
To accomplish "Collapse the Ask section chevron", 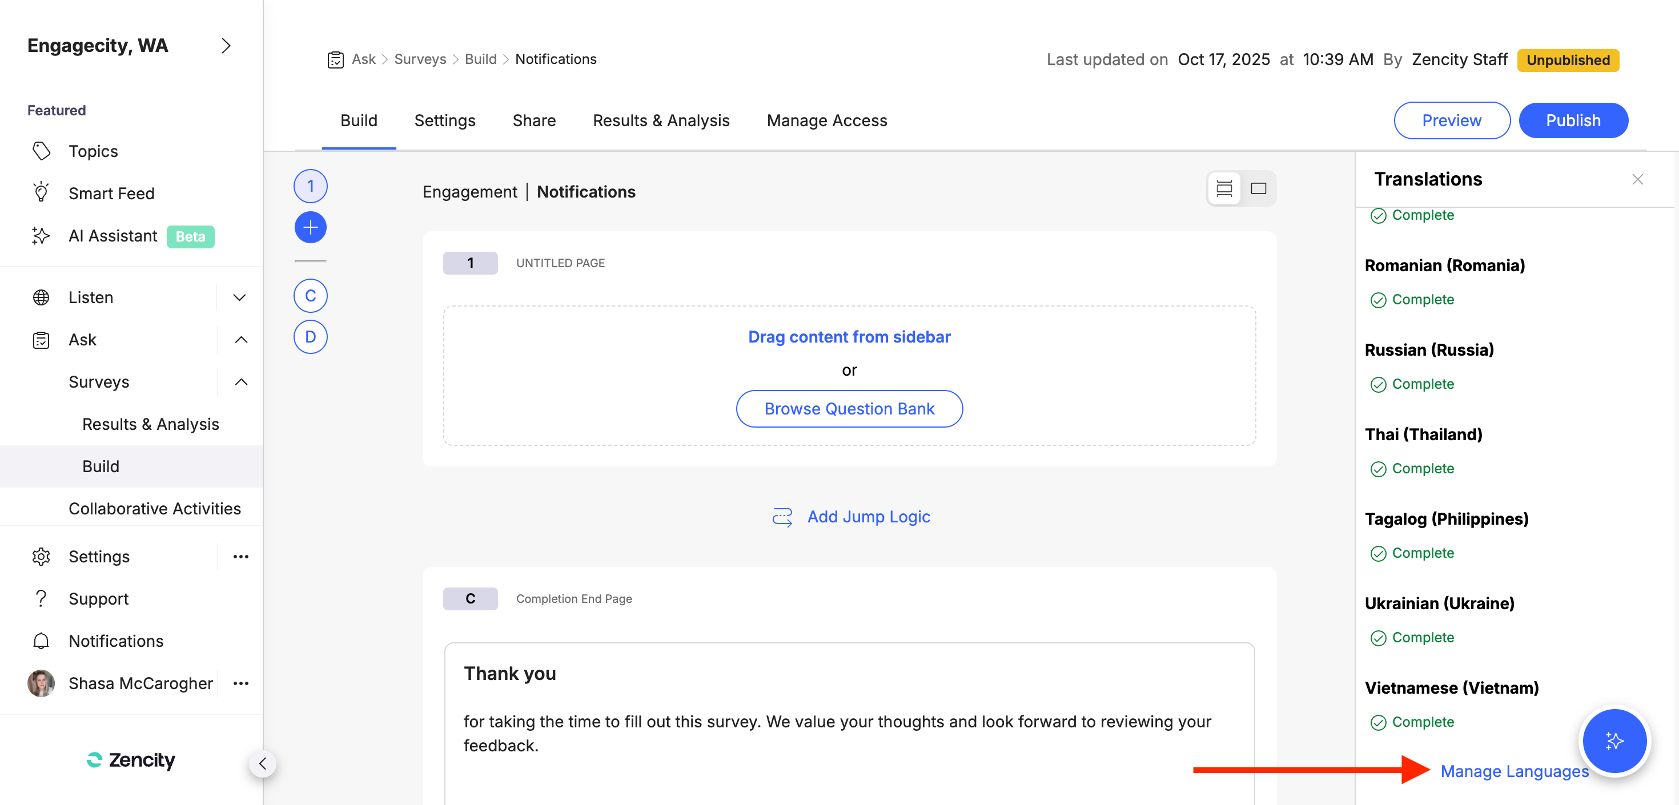I will [240, 340].
